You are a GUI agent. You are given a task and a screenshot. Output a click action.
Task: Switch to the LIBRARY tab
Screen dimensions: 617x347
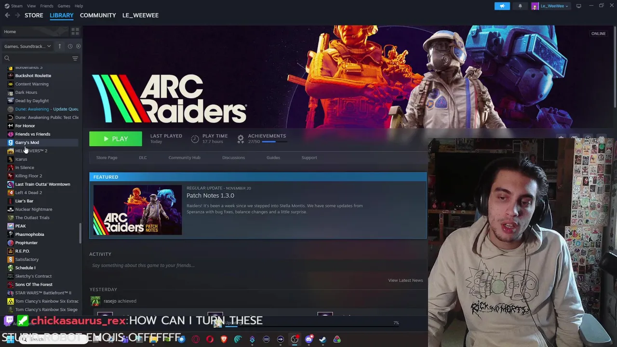[x=62, y=15]
